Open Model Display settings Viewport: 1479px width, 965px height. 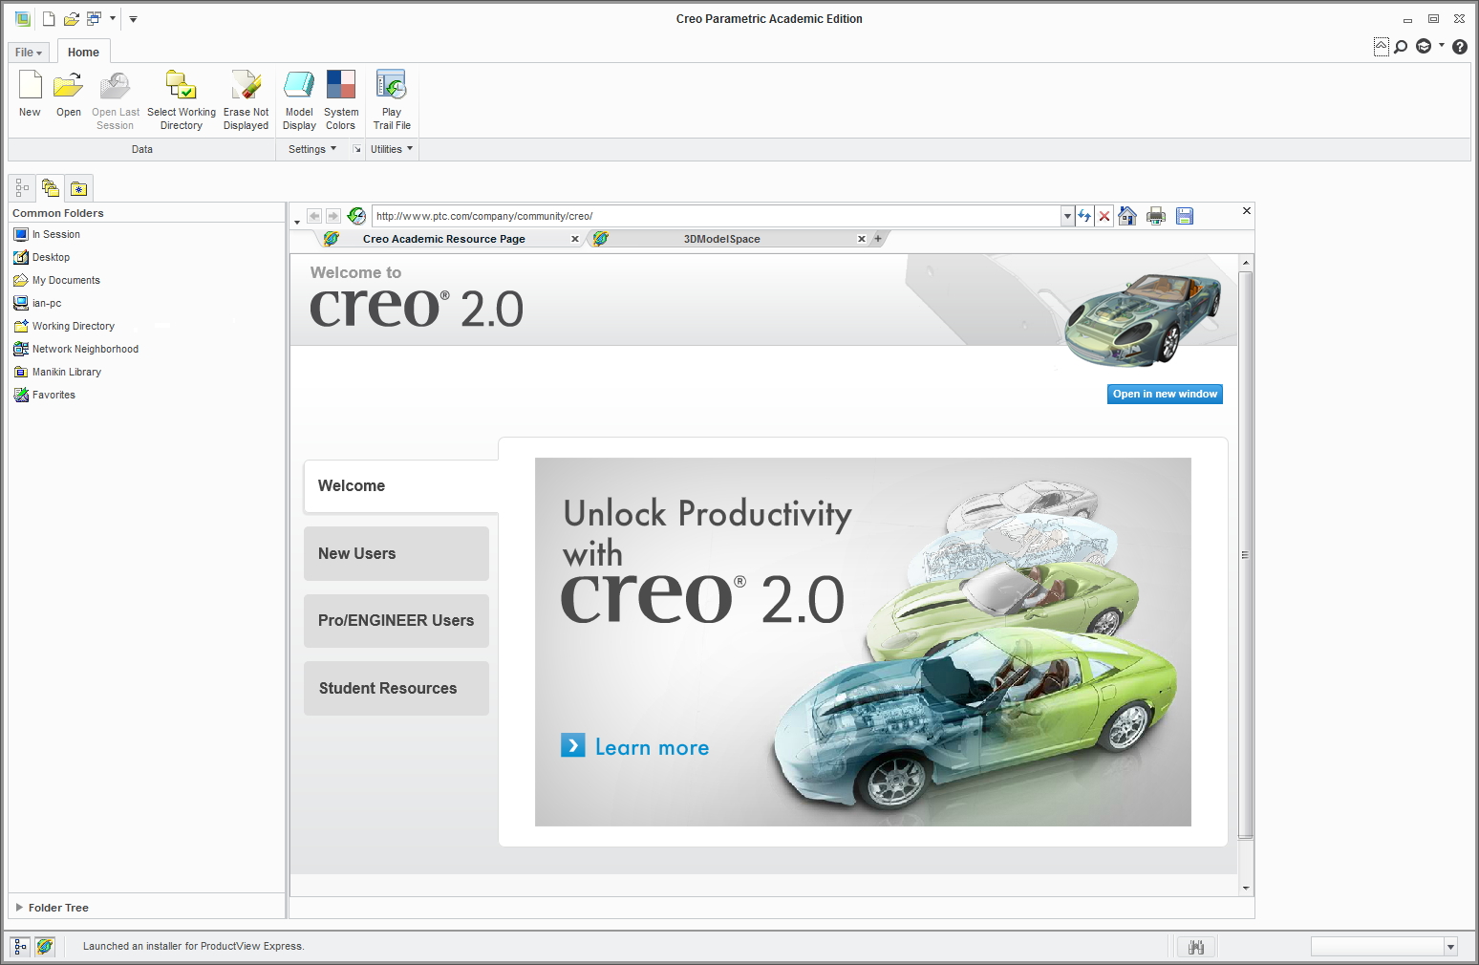click(x=299, y=99)
